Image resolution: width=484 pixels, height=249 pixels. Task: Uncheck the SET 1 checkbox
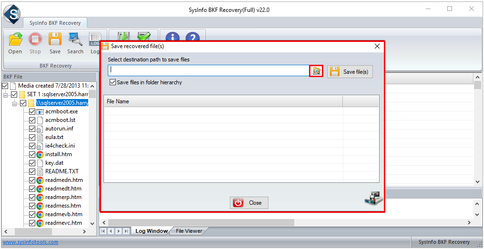14,94
